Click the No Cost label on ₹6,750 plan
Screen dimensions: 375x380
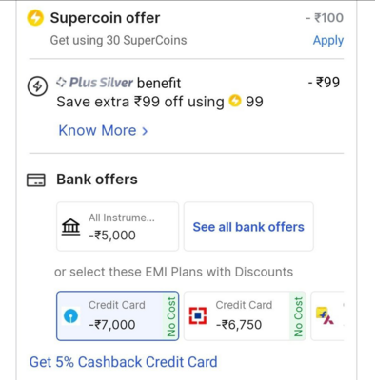pos(298,316)
